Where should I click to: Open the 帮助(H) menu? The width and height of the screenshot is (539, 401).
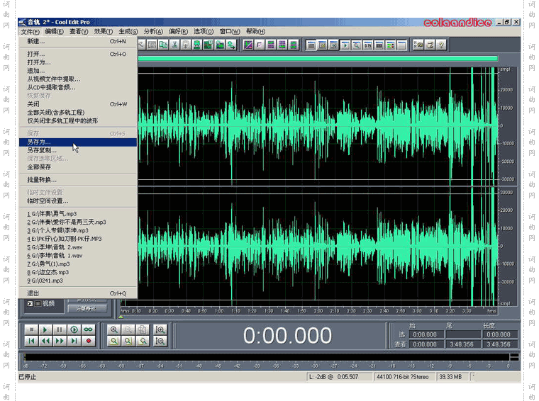click(x=255, y=32)
